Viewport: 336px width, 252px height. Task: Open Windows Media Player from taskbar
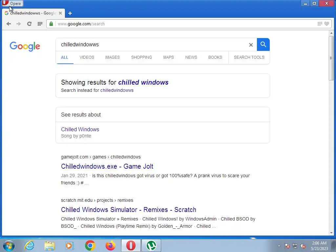point(70,245)
